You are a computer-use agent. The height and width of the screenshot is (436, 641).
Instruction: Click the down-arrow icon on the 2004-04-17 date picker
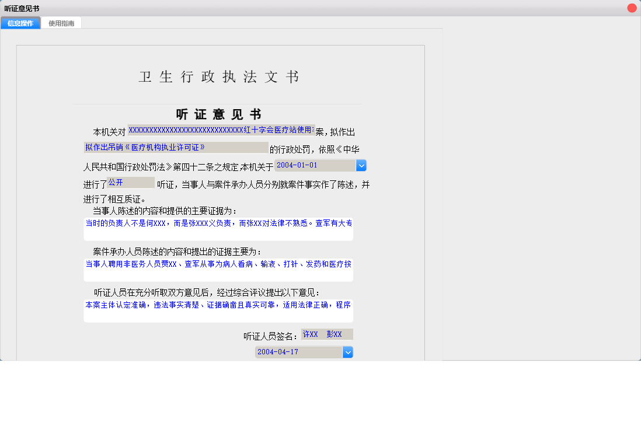coord(348,352)
